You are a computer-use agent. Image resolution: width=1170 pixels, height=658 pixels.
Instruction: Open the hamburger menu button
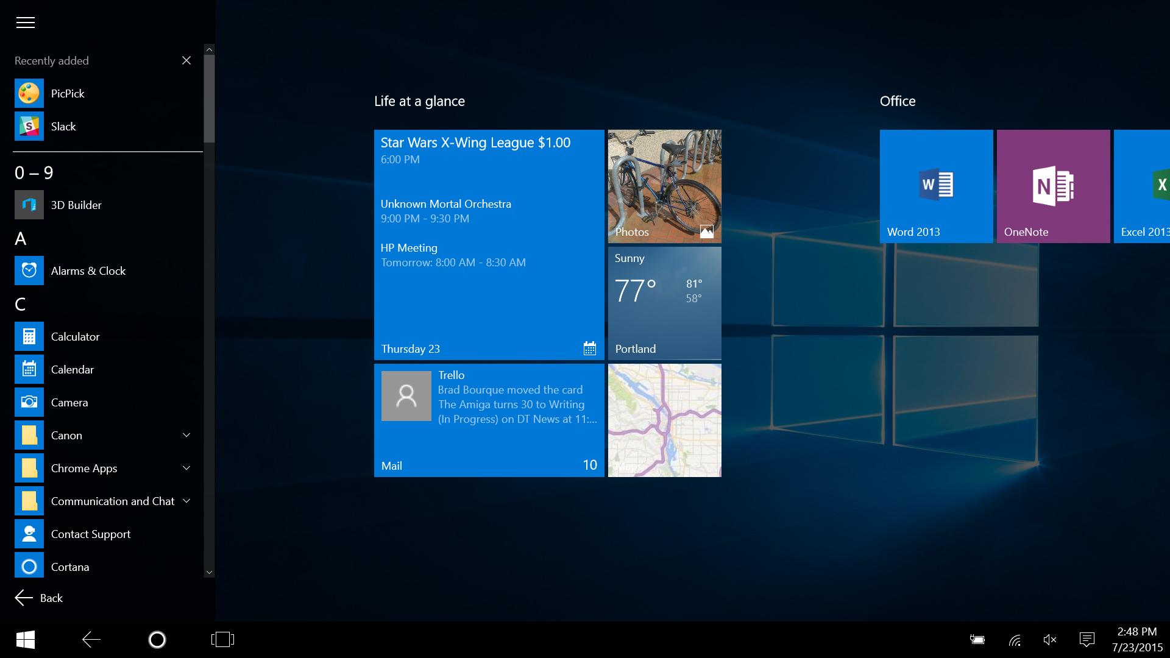(26, 23)
